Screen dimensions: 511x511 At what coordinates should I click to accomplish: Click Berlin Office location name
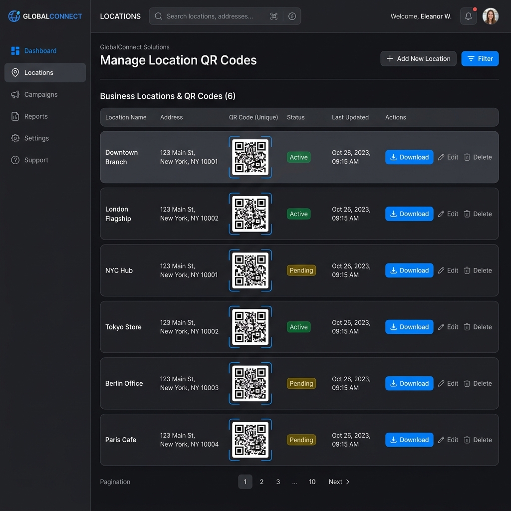coord(124,384)
